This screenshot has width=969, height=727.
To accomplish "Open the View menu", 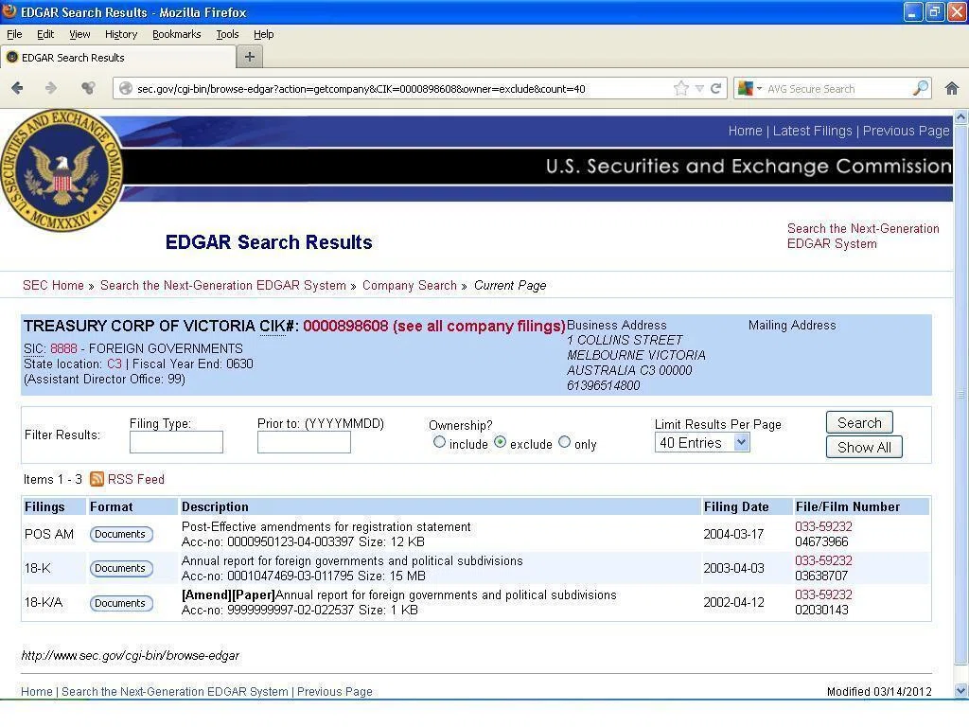I will [79, 34].
